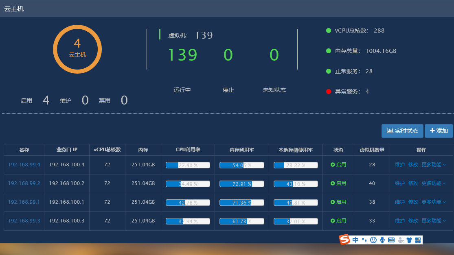Click the green status icon for 192.168.99.4
The image size is (454, 255).
333,164
